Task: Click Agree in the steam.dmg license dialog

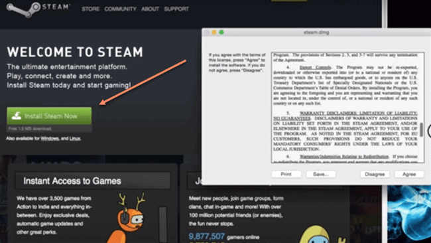Action: (409, 174)
